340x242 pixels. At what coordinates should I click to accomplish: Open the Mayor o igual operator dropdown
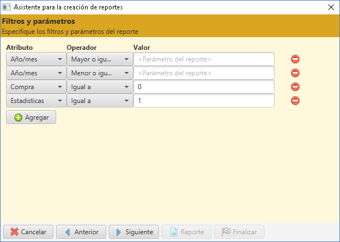[100, 59]
